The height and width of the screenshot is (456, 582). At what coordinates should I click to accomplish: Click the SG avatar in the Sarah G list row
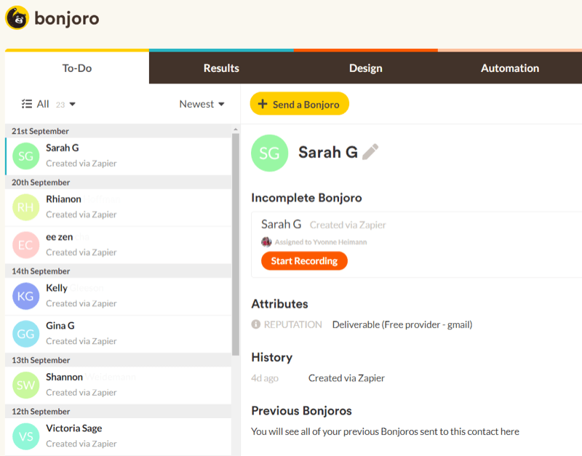point(26,156)
